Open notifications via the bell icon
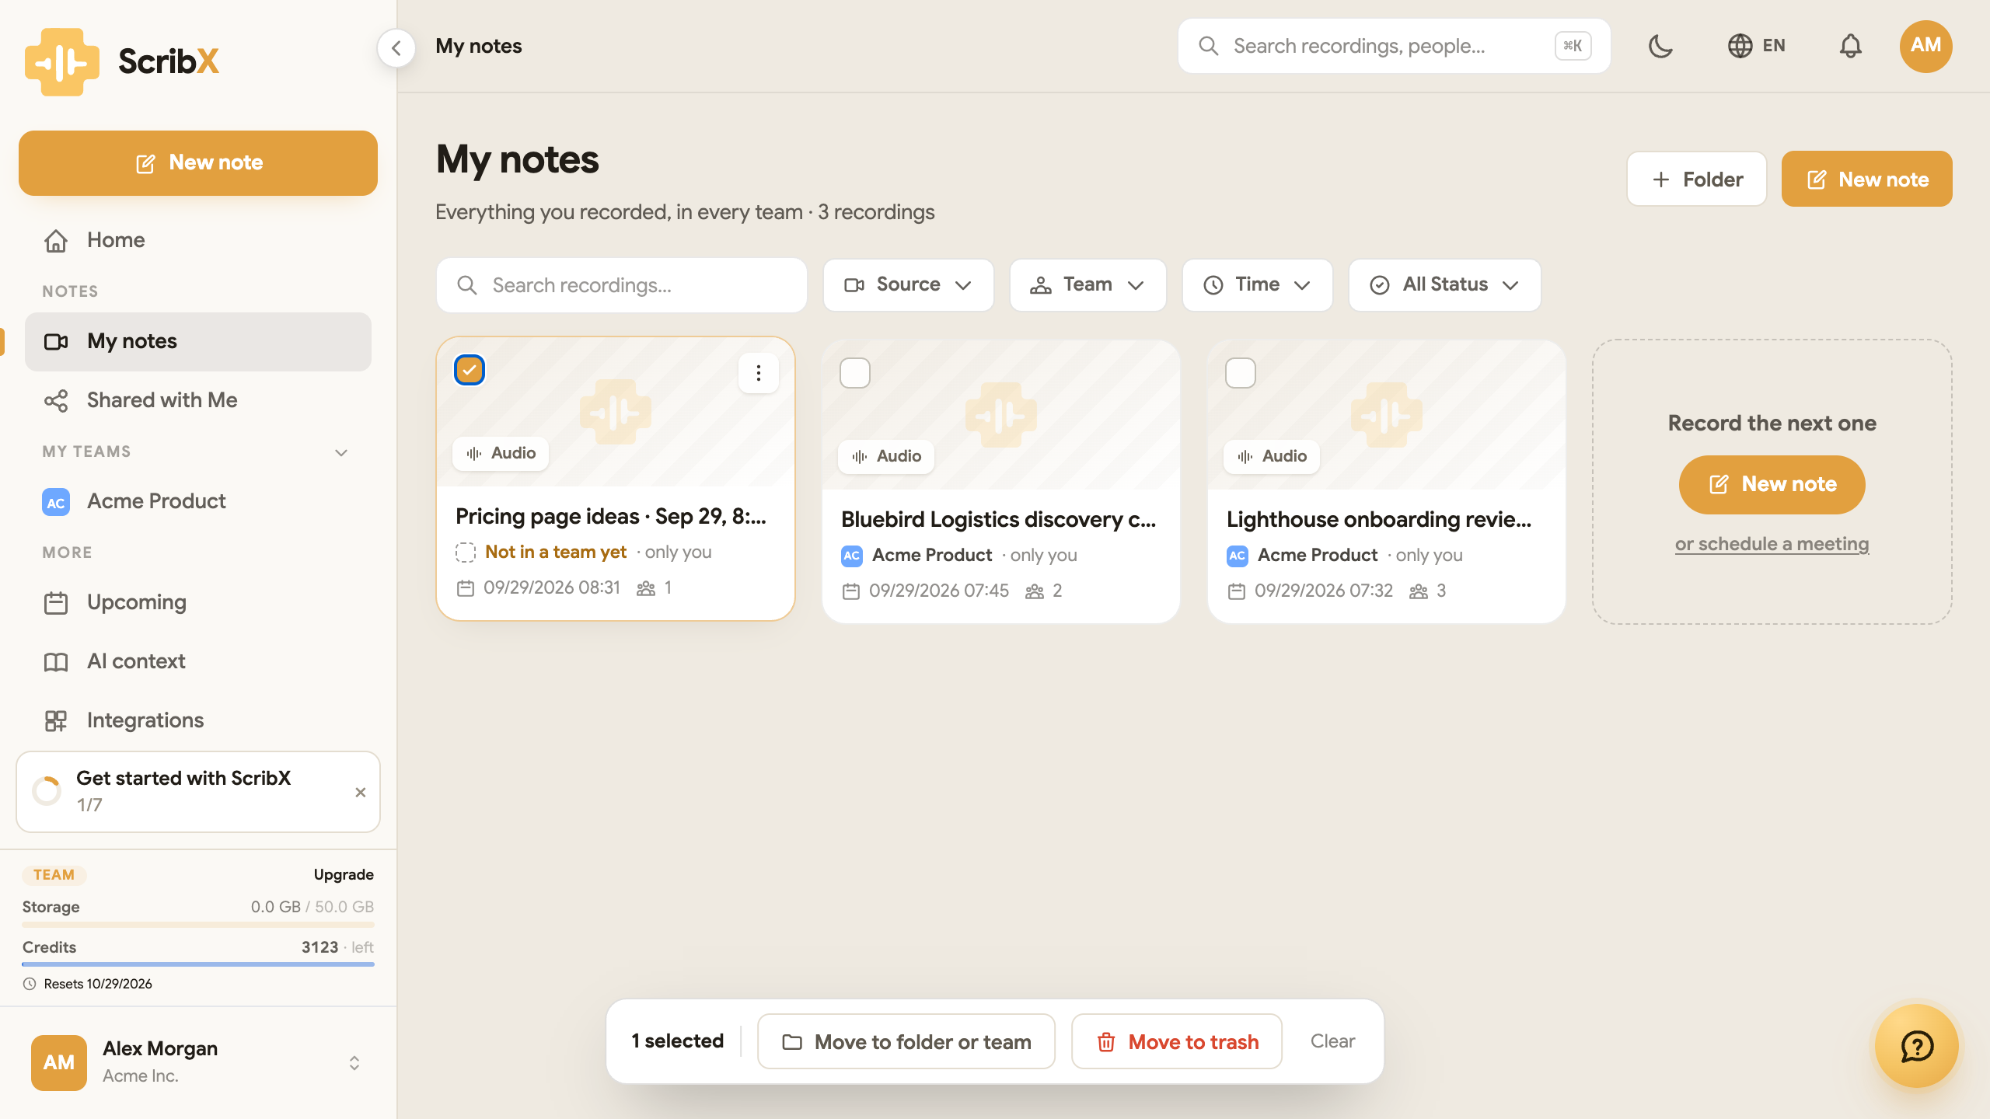Screen dimensions: 1990x1119 coord(1850,46)
